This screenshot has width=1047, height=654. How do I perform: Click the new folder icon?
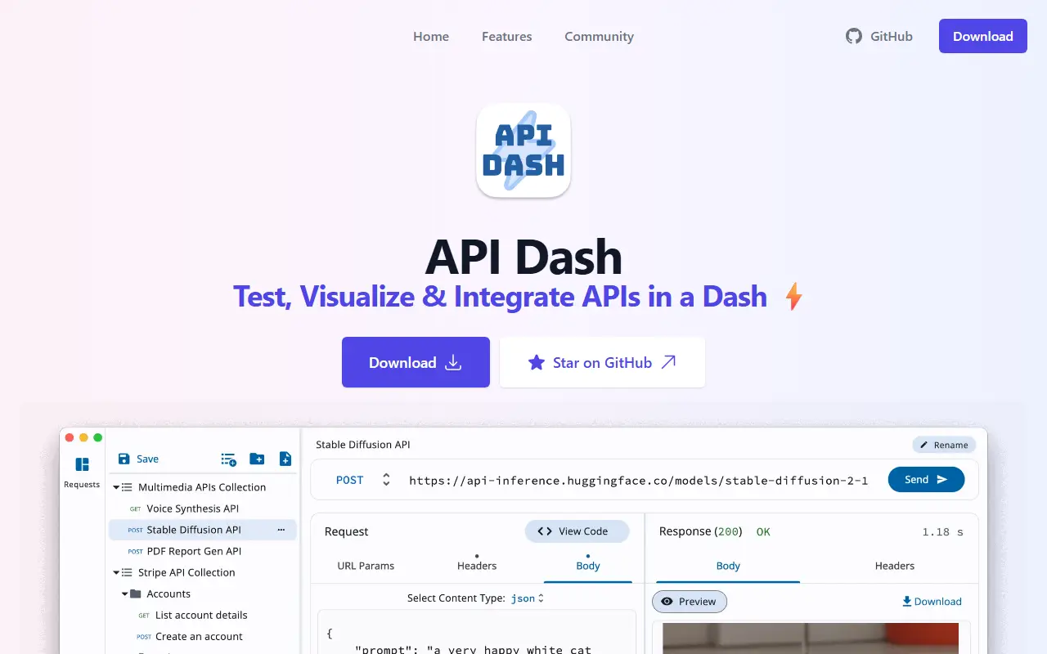pyautogui.click(x=257, y=459)
